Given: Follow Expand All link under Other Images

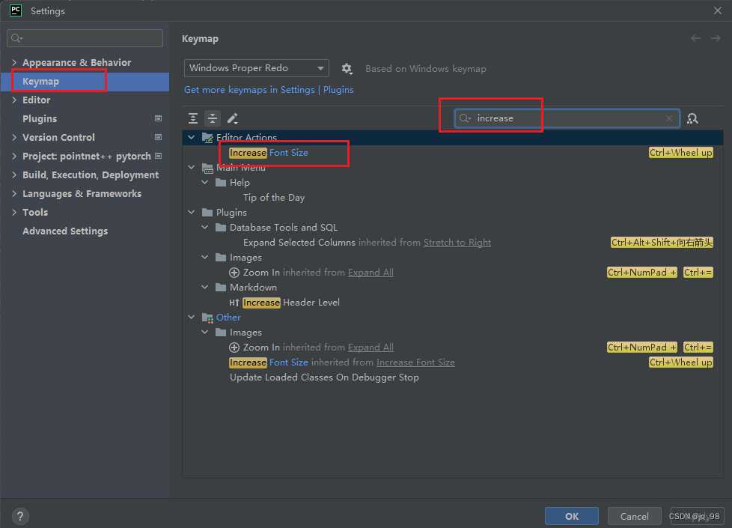Looking at the screenshot, I should pos(370,348).
